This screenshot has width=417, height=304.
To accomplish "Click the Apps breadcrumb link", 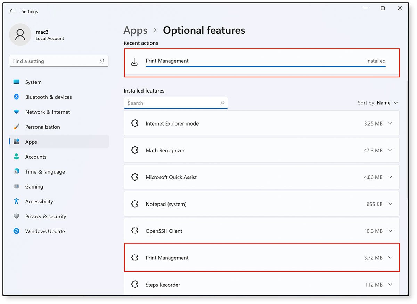I will coord(135,31).
